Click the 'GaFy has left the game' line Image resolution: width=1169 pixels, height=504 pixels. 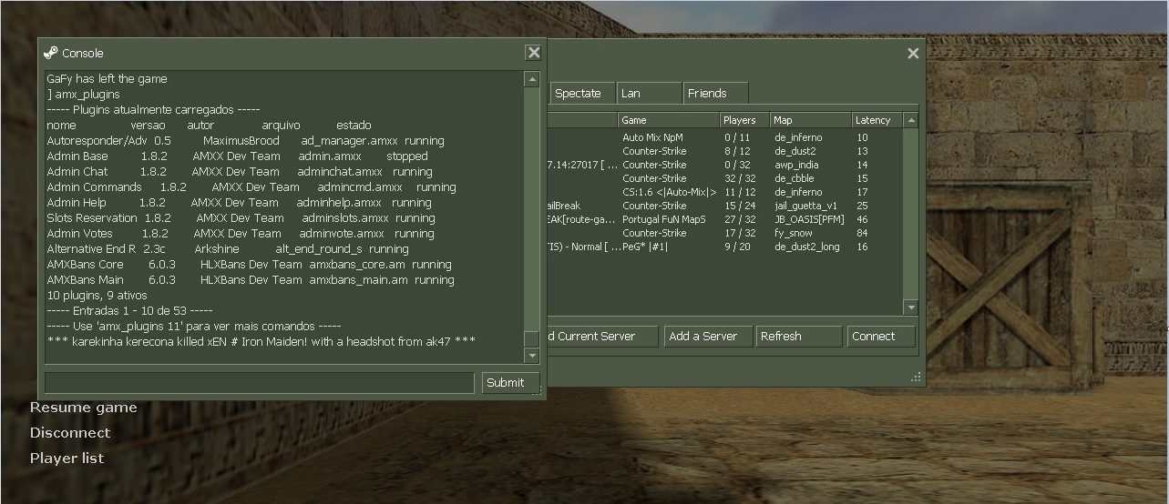[x=108, y=79]
